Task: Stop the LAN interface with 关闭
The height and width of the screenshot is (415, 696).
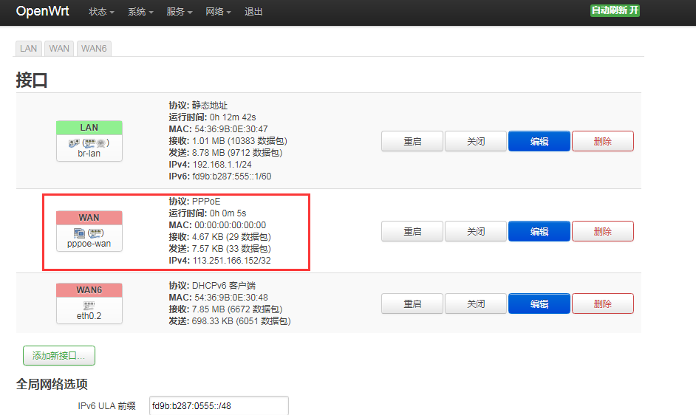Action: (x=475, y=141)
